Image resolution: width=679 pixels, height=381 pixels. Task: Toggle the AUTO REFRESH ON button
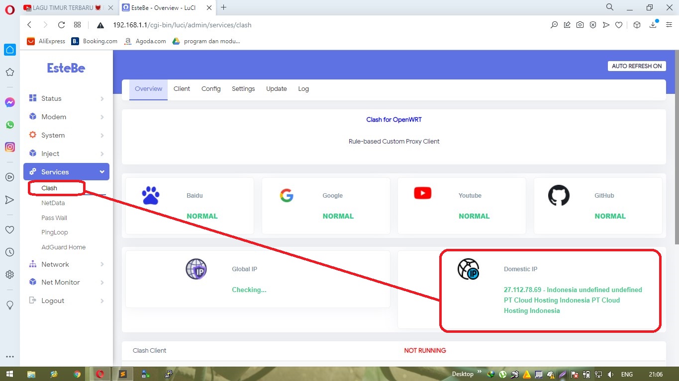click(x=637, y=66)
